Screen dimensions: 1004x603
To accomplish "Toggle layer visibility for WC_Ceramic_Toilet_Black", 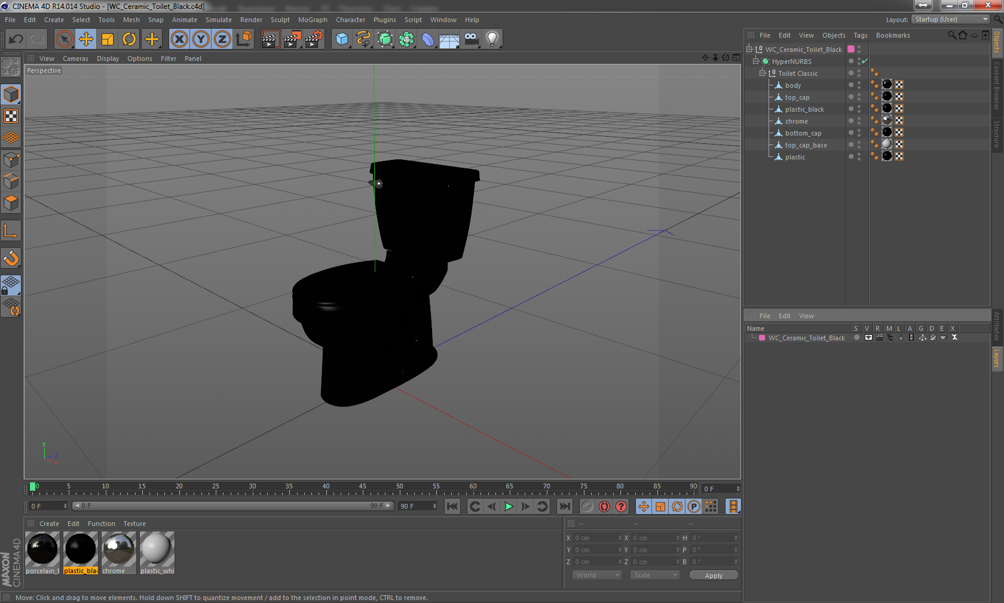I will pos(868,337).
